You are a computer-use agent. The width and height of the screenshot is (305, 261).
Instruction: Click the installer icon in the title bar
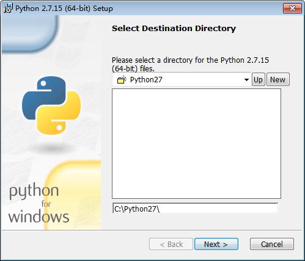[8, 9]
